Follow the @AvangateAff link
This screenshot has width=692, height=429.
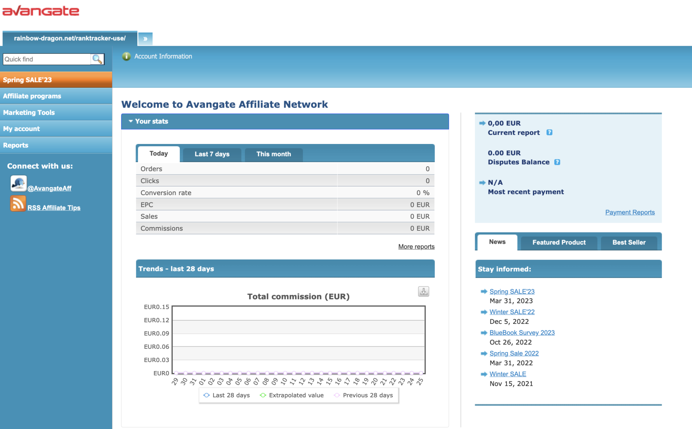pyautogui.click(x=49, y=188)
